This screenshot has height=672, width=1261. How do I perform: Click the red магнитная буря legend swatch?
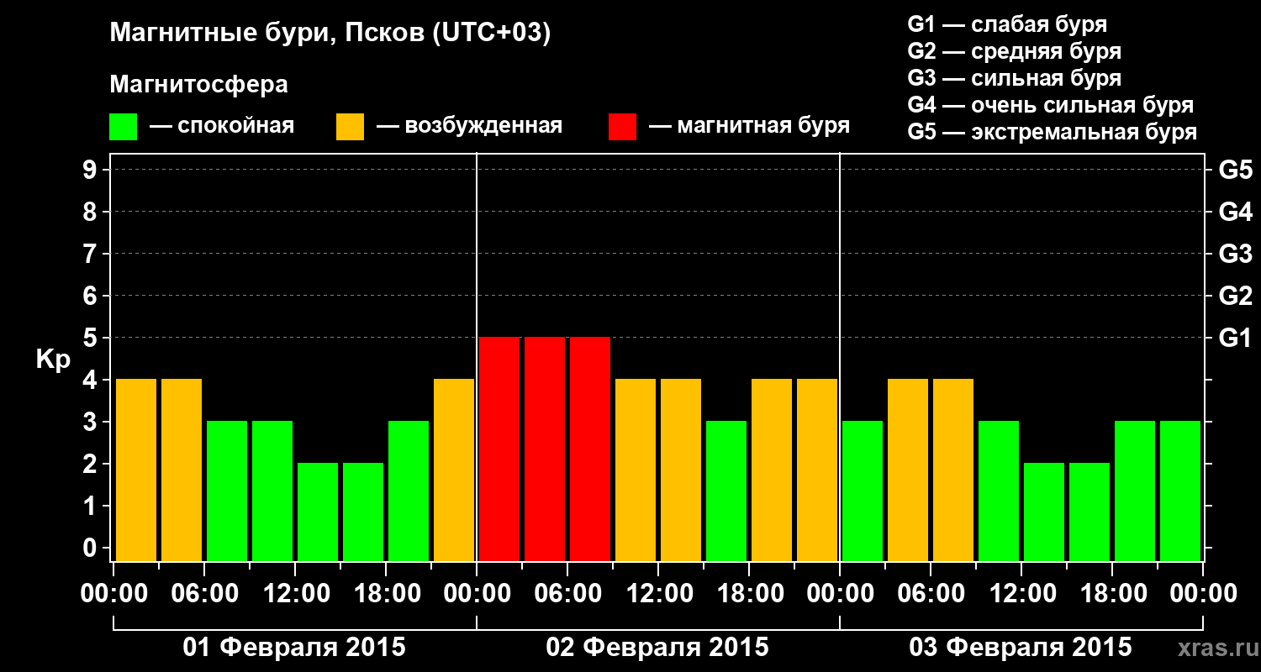point(622,127)
